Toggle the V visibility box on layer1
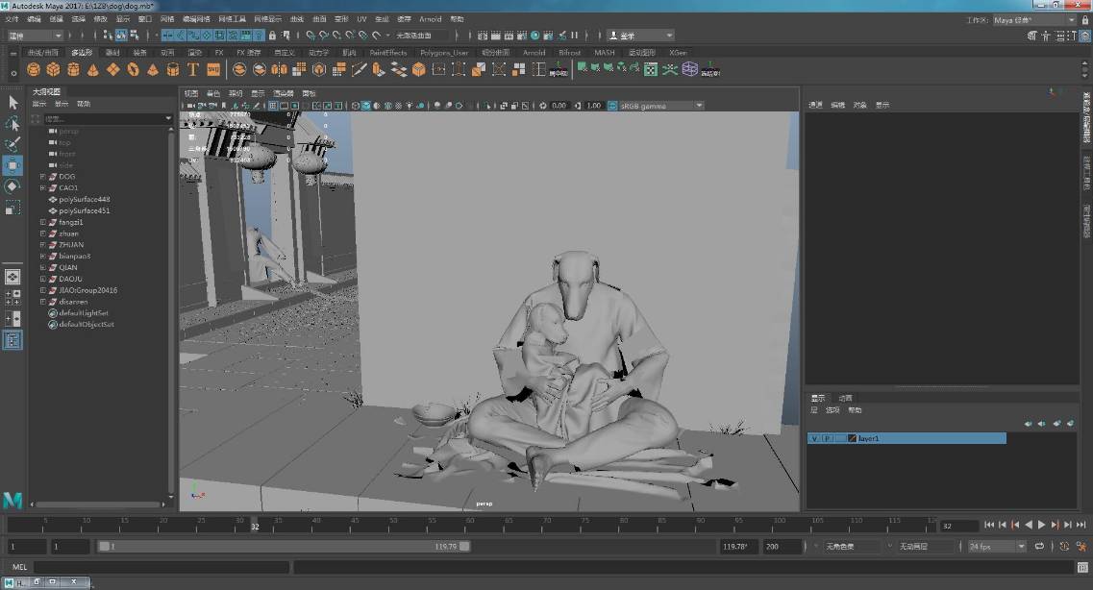 (814, 438)
